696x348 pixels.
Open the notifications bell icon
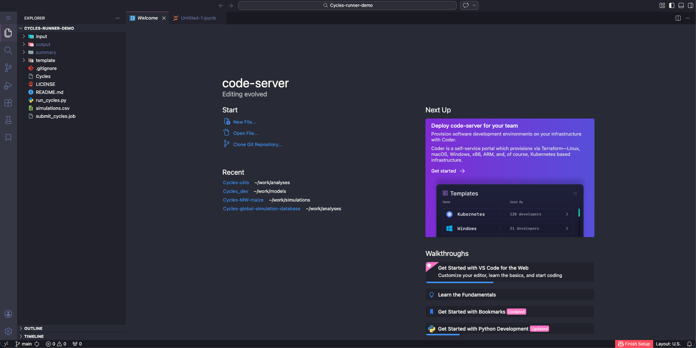[x=689, y=344]
